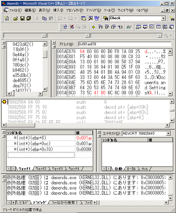This screenshot has height=213, width=176.
Task: Toggle the Watch window button
Action: coord(138,27)
